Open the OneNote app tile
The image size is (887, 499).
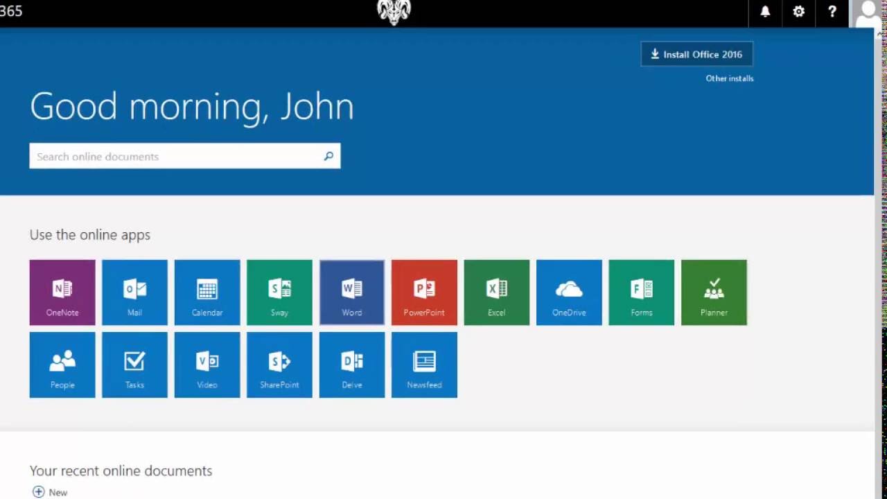62,292
